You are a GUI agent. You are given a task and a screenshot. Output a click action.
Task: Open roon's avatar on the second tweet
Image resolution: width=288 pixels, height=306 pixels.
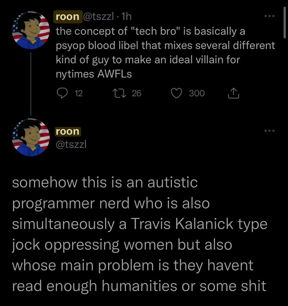(31, 137)
